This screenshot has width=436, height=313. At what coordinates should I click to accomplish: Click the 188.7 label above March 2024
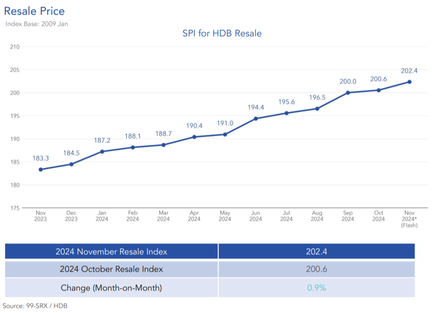(163, 133)
